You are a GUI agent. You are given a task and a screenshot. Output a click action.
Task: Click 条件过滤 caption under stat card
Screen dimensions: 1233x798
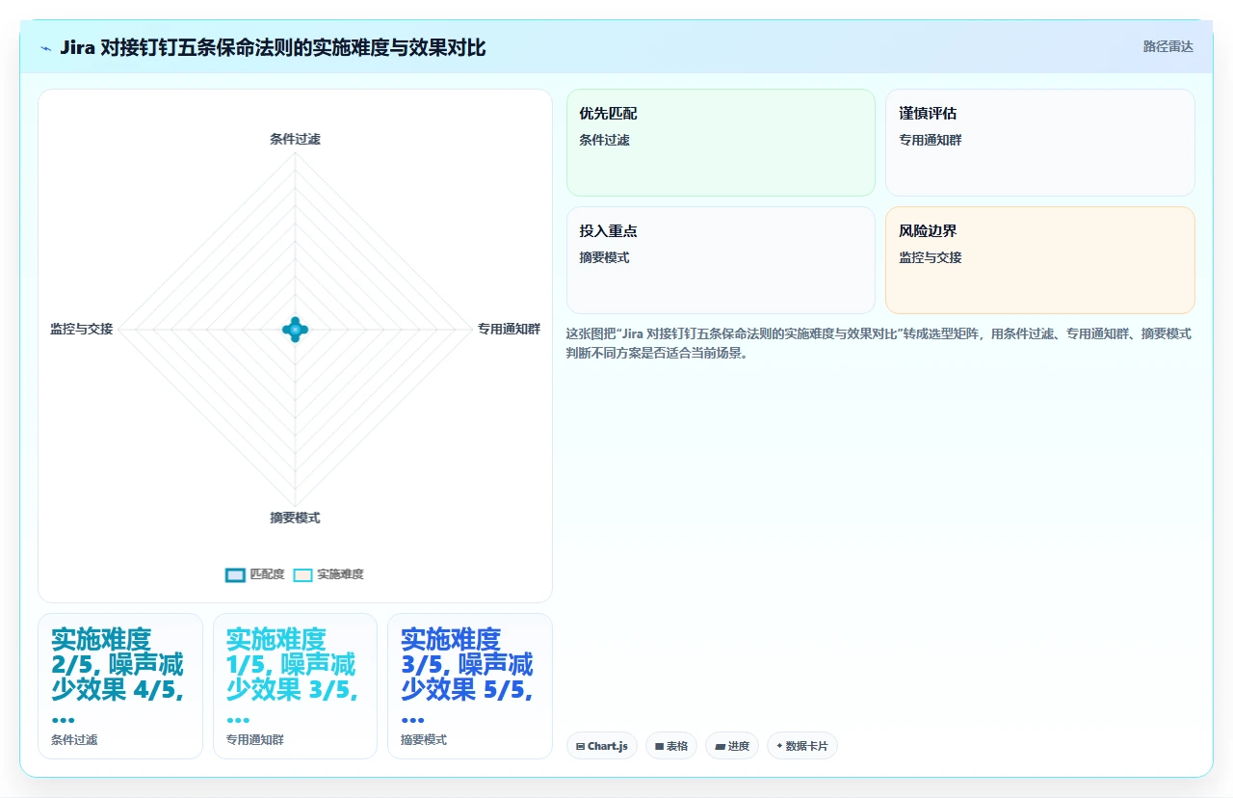point(74,740)
